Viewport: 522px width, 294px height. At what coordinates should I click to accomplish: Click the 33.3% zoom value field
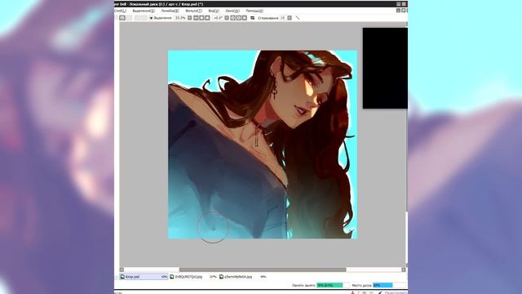point(180,18)
